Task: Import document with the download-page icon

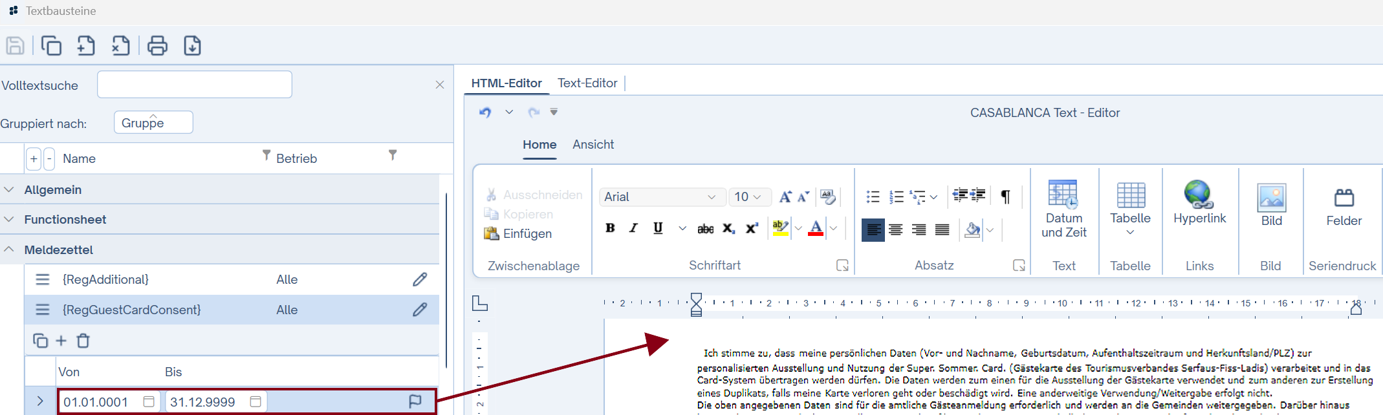Action: pos(192,46)
